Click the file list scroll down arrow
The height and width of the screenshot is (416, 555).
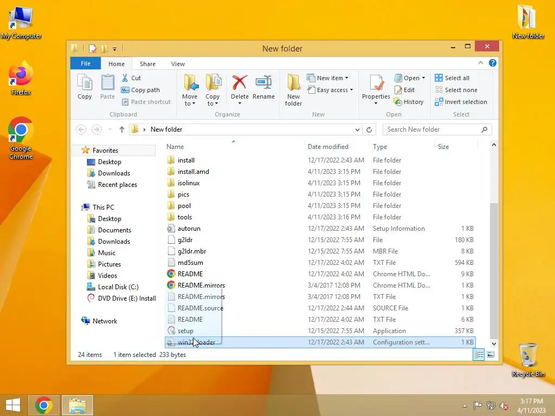(494, 343)
